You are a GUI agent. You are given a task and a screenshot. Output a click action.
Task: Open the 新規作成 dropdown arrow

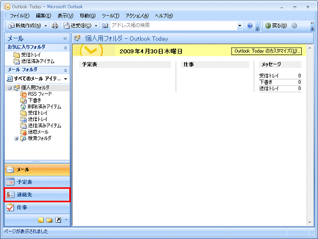[45, 26]
